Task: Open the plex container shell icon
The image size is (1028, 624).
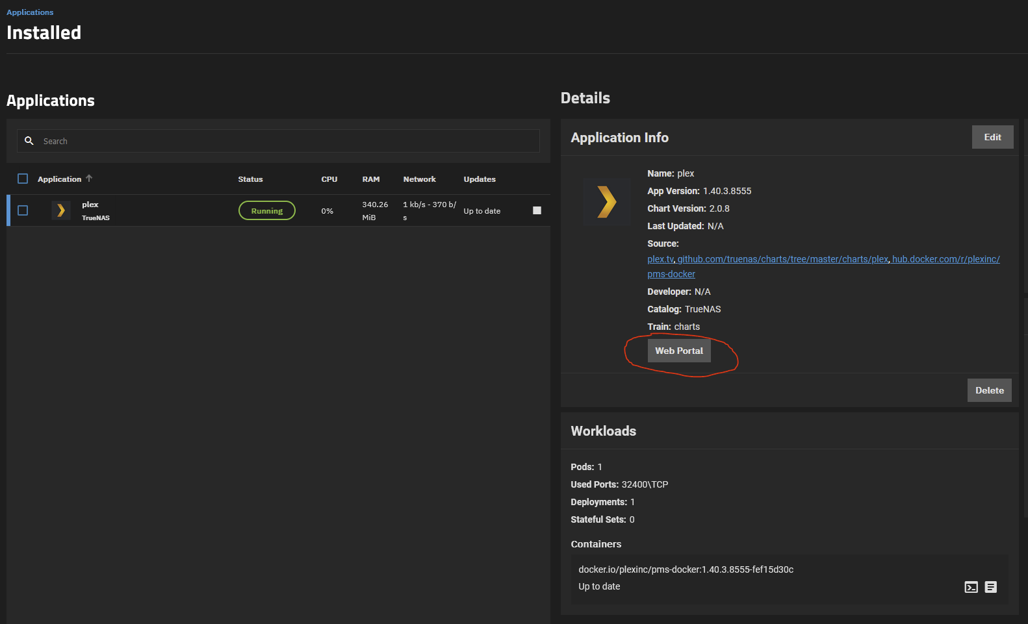Action: [971, 587]
